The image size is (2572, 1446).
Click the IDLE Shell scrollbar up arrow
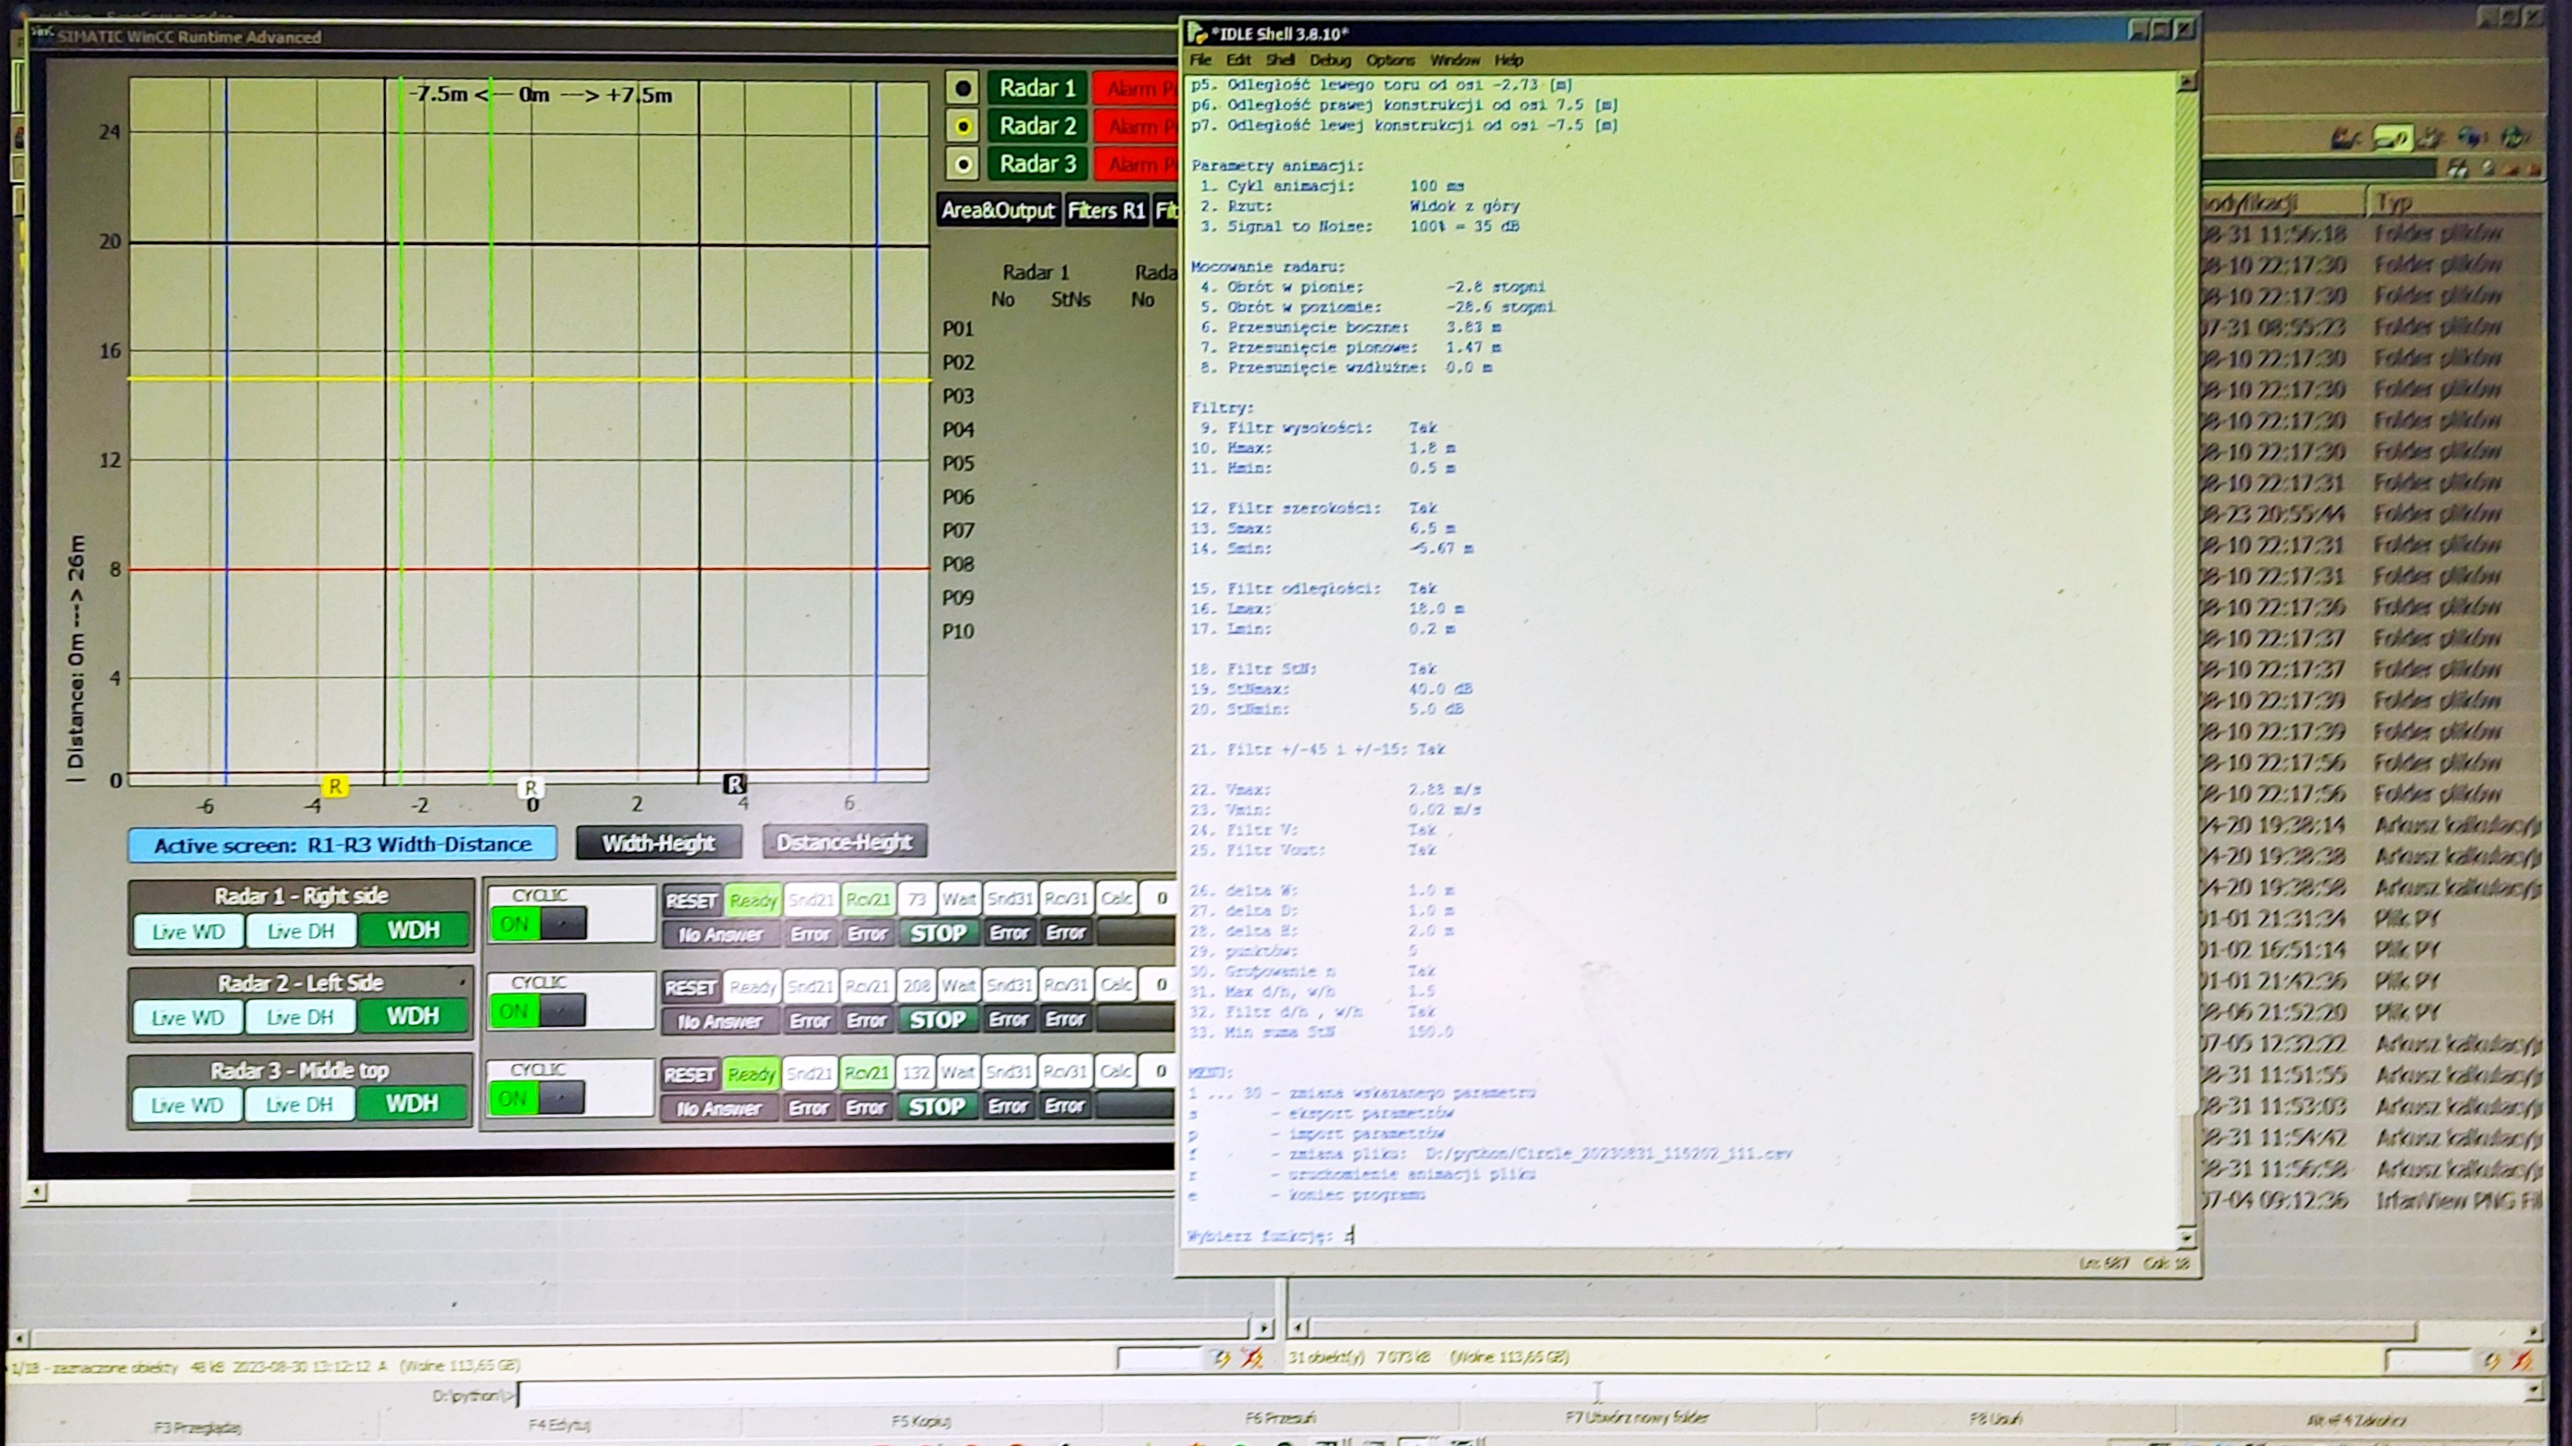click(x=2186, y=83)
